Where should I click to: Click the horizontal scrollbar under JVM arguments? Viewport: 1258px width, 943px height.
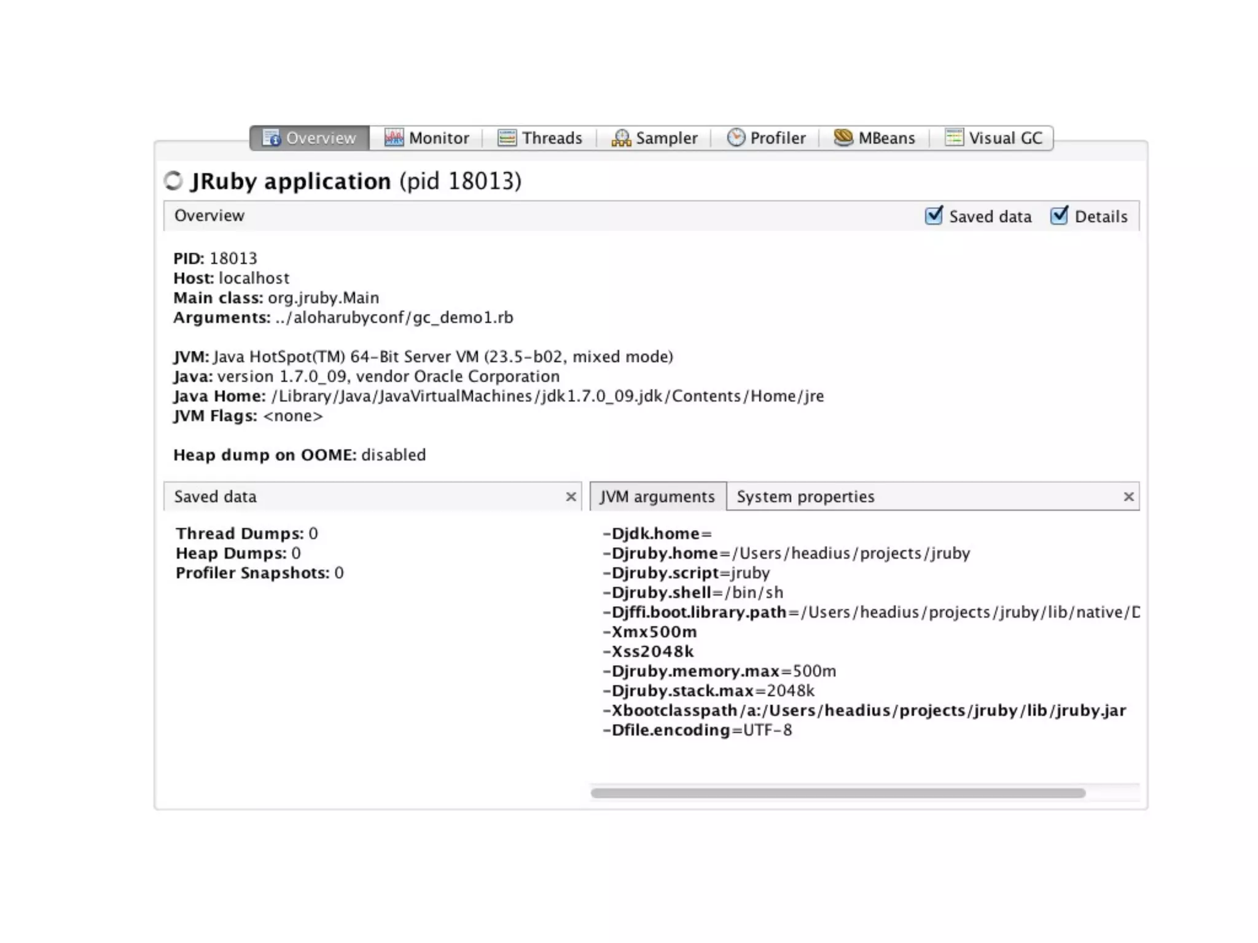[837, 793]
